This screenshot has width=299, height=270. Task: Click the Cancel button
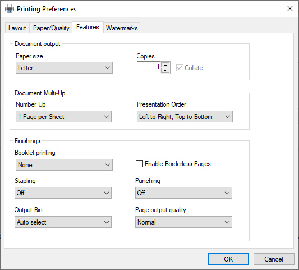pyautogui.click(x=274, y=259)
